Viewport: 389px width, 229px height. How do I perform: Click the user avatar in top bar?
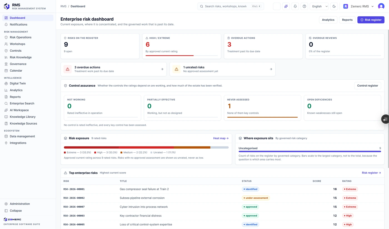(x=381, y=6)
